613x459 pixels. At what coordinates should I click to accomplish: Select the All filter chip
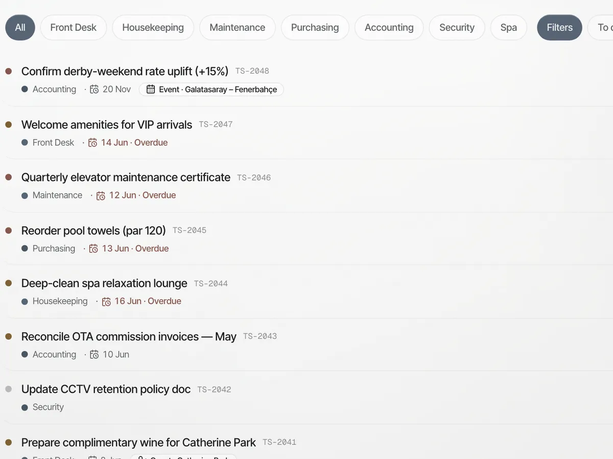pos(20,28)
